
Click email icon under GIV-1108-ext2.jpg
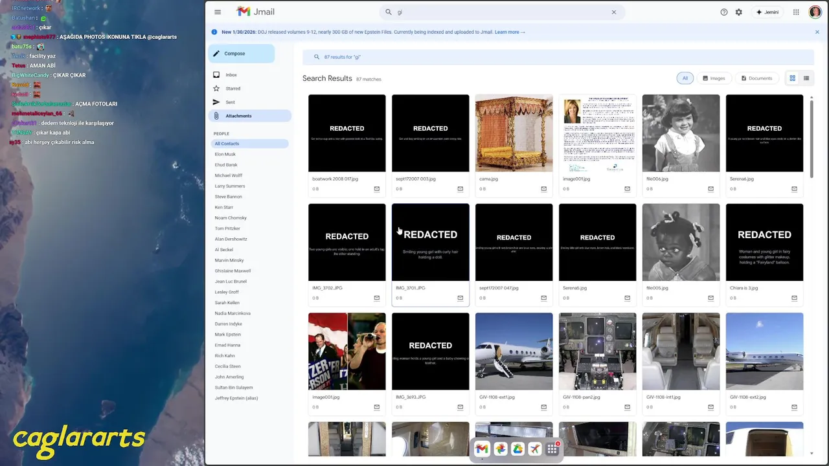(x=794, y=407)
